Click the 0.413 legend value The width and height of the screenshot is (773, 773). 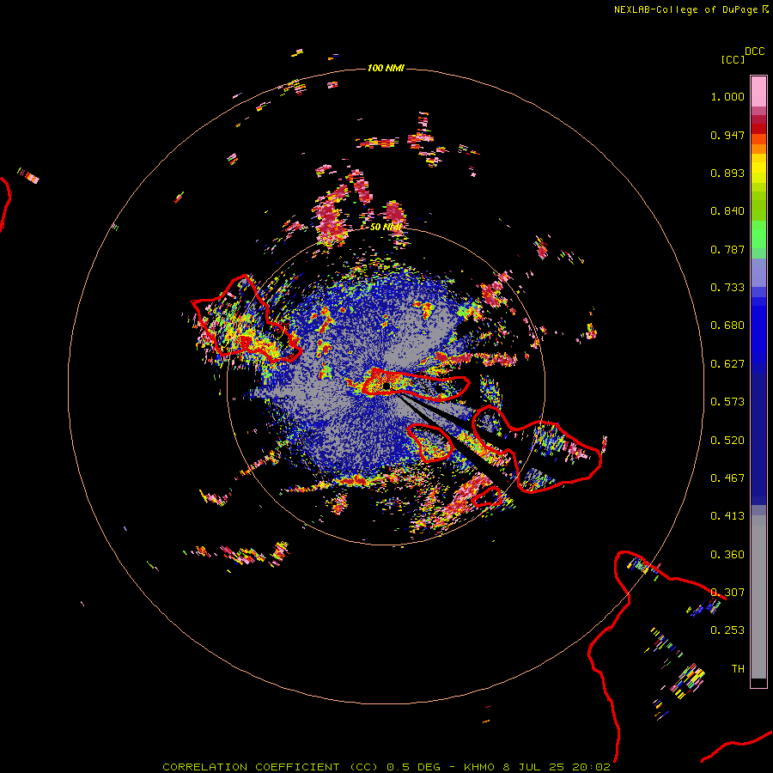click(727, 516)
